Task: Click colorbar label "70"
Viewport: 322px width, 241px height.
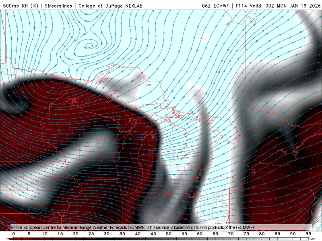Action: click(231, 234)
